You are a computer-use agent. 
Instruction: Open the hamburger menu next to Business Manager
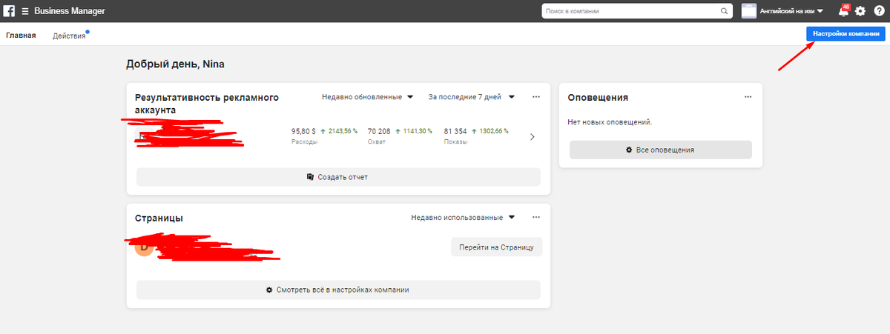[x=26, y=11]
